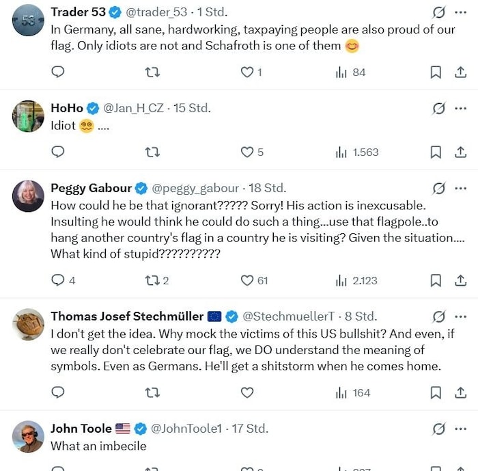478x471 pixels.
Task: Click John Toole's profile avatar
Action: (x=28, y=436)
